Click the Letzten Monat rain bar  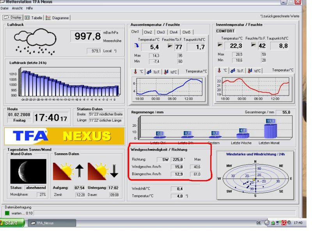click(270, 131)
